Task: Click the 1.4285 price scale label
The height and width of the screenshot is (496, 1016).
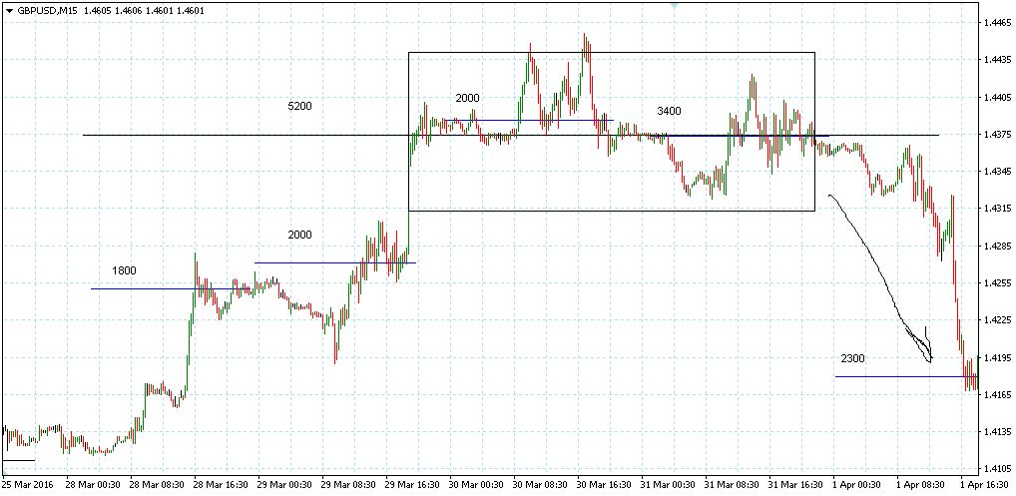Action: pyautogui.click(x=997, y=247)
